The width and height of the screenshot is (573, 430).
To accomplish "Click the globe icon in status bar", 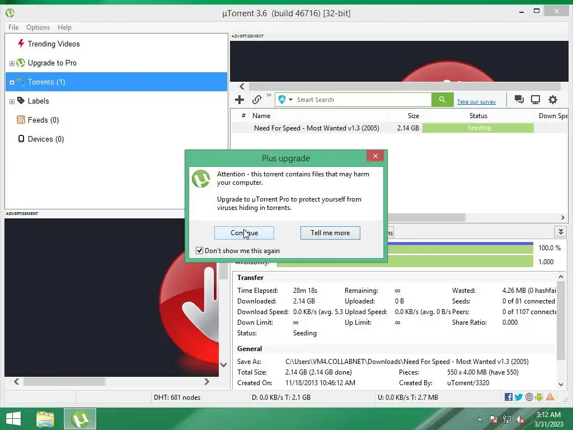I will coord(529,397).
